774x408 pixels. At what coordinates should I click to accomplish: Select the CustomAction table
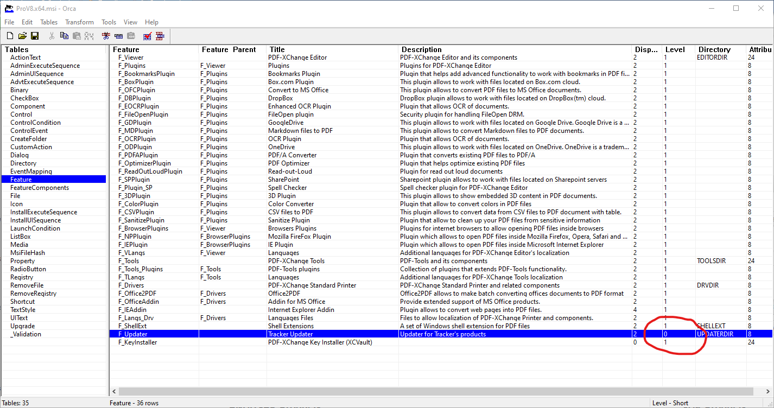coord(31,147)
